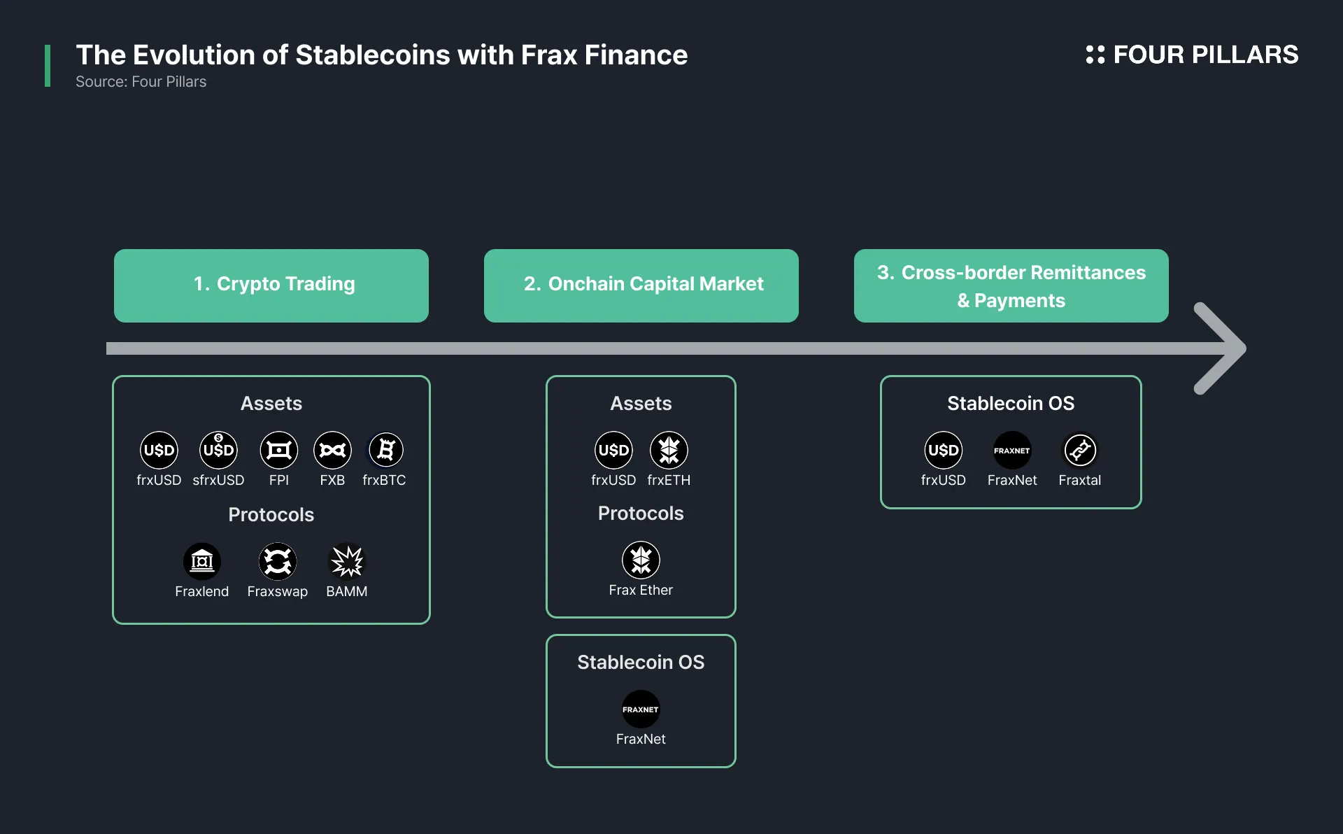
Task: Click the FXB asset icon
Action: (x=332, y=450)
